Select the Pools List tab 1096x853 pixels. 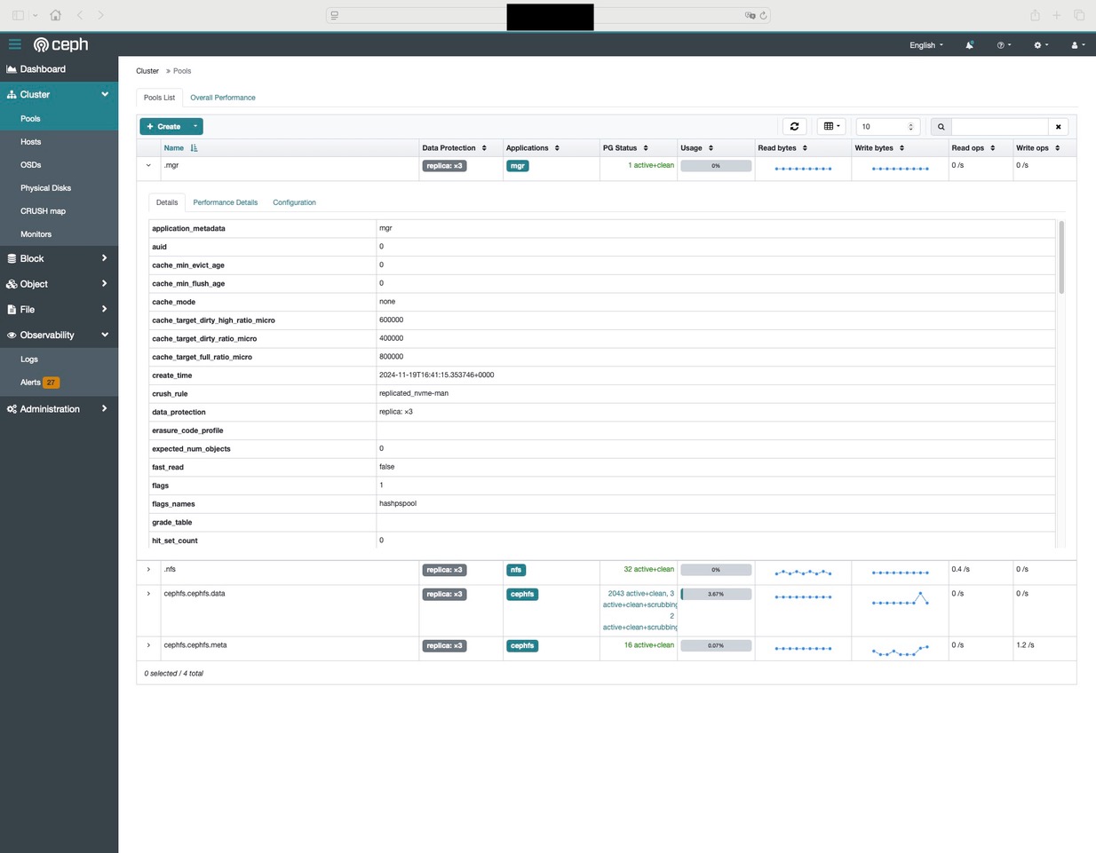pos(160,98)
